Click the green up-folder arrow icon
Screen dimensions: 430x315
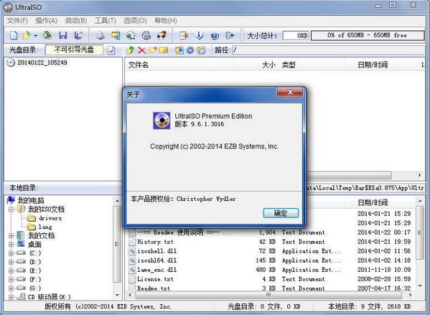(131, 50)
